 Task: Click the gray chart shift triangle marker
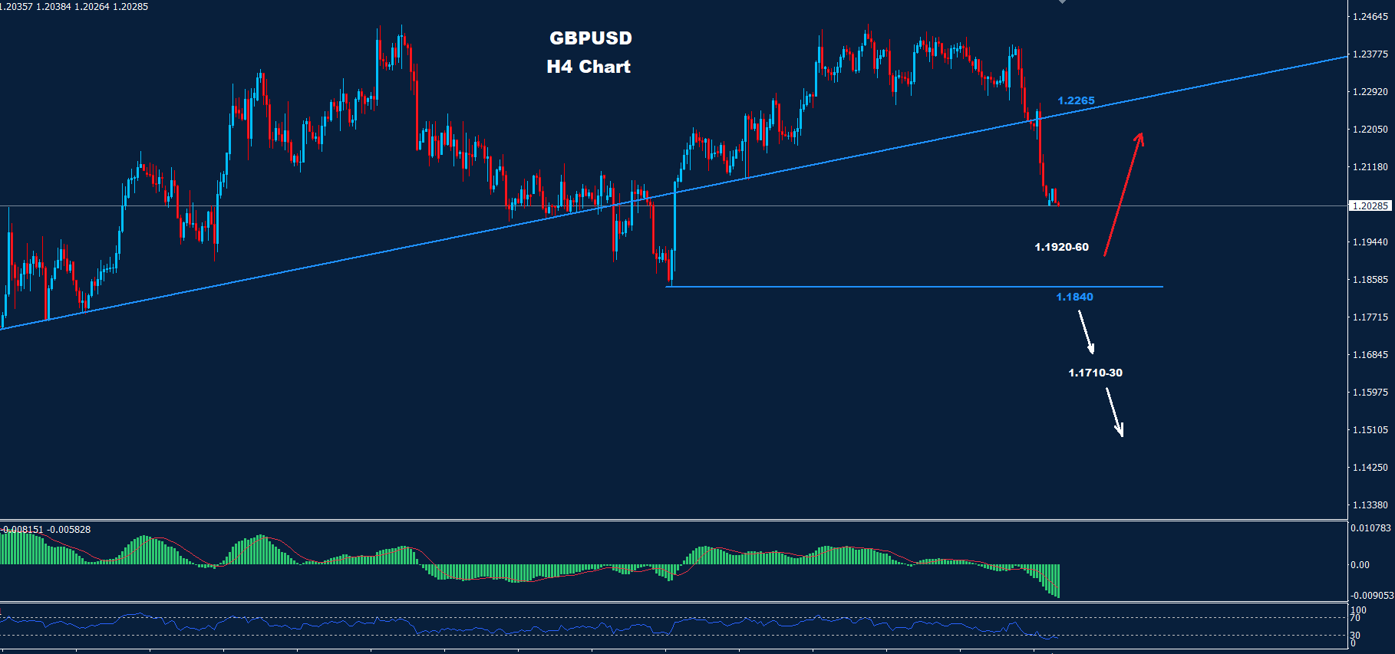[x=1062, y=2]
